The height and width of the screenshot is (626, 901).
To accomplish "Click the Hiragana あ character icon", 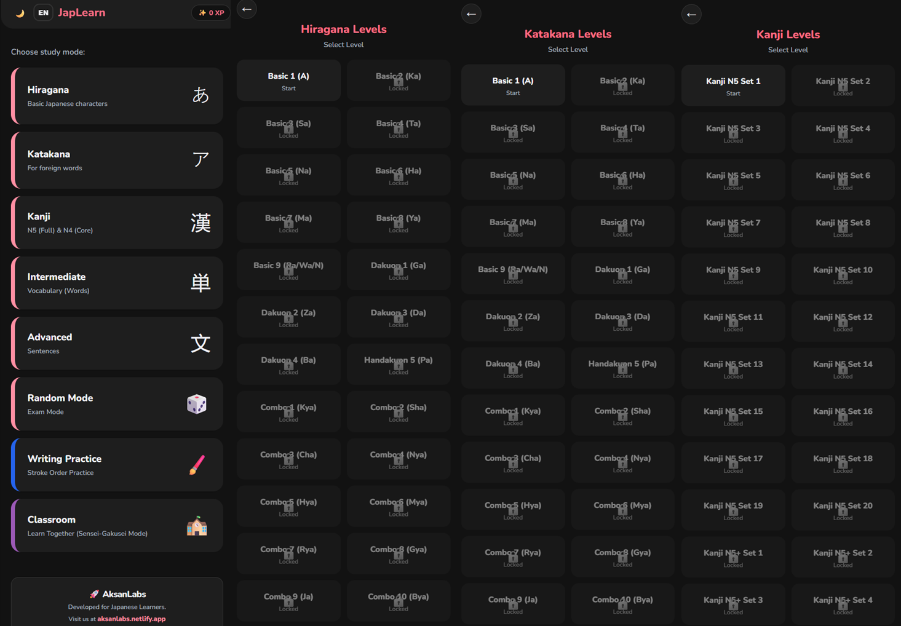I will pos(200,95).
